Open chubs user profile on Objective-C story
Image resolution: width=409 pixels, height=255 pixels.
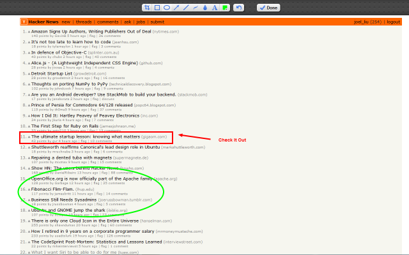click(x=57, y=57)
